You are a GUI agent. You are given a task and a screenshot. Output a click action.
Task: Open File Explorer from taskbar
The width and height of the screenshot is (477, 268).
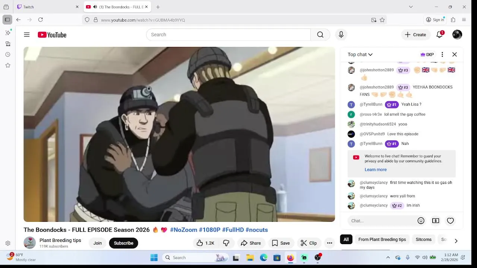pyautogui.click(x=250, y=258)
